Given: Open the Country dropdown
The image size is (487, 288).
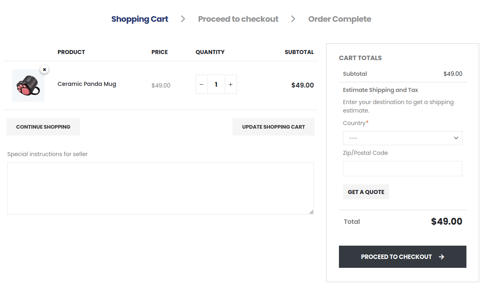Looking at the screenshot, I should (x=402, y=138).
